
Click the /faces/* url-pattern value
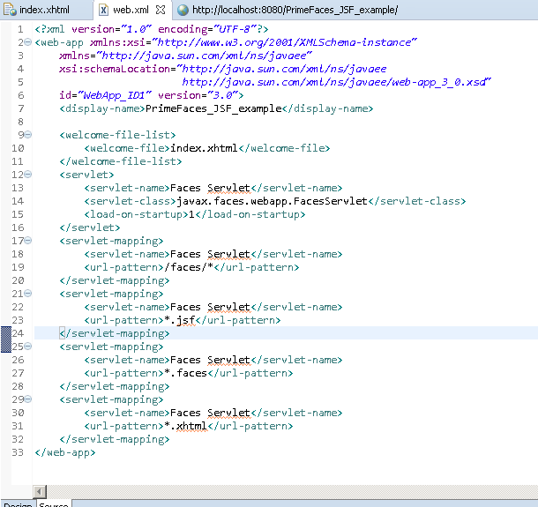pyautogui.click(x=189, y=267)
